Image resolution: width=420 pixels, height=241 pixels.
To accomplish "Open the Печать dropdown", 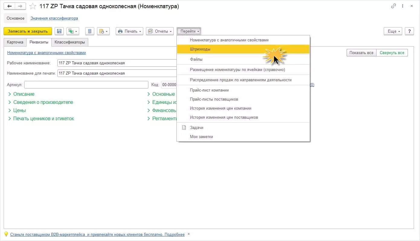I will coord(129,31).
